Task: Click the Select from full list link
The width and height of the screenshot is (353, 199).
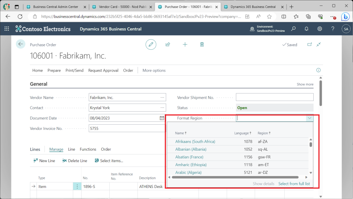Action: [294, 184]
